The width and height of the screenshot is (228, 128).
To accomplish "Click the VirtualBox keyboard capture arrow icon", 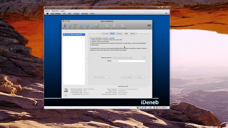I will (x=157, y=107).
